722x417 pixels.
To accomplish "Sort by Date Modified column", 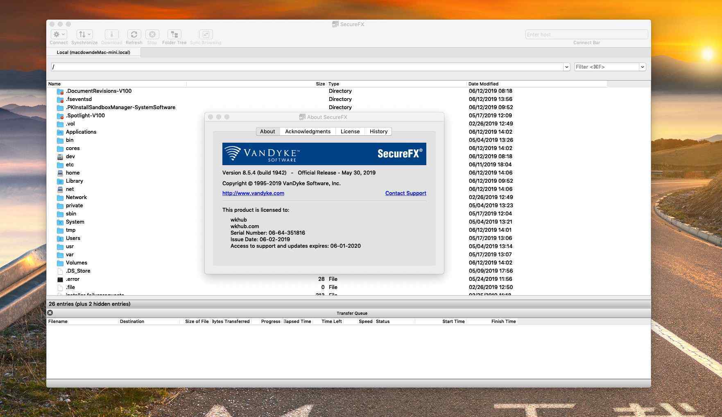I will coord(536,84).
